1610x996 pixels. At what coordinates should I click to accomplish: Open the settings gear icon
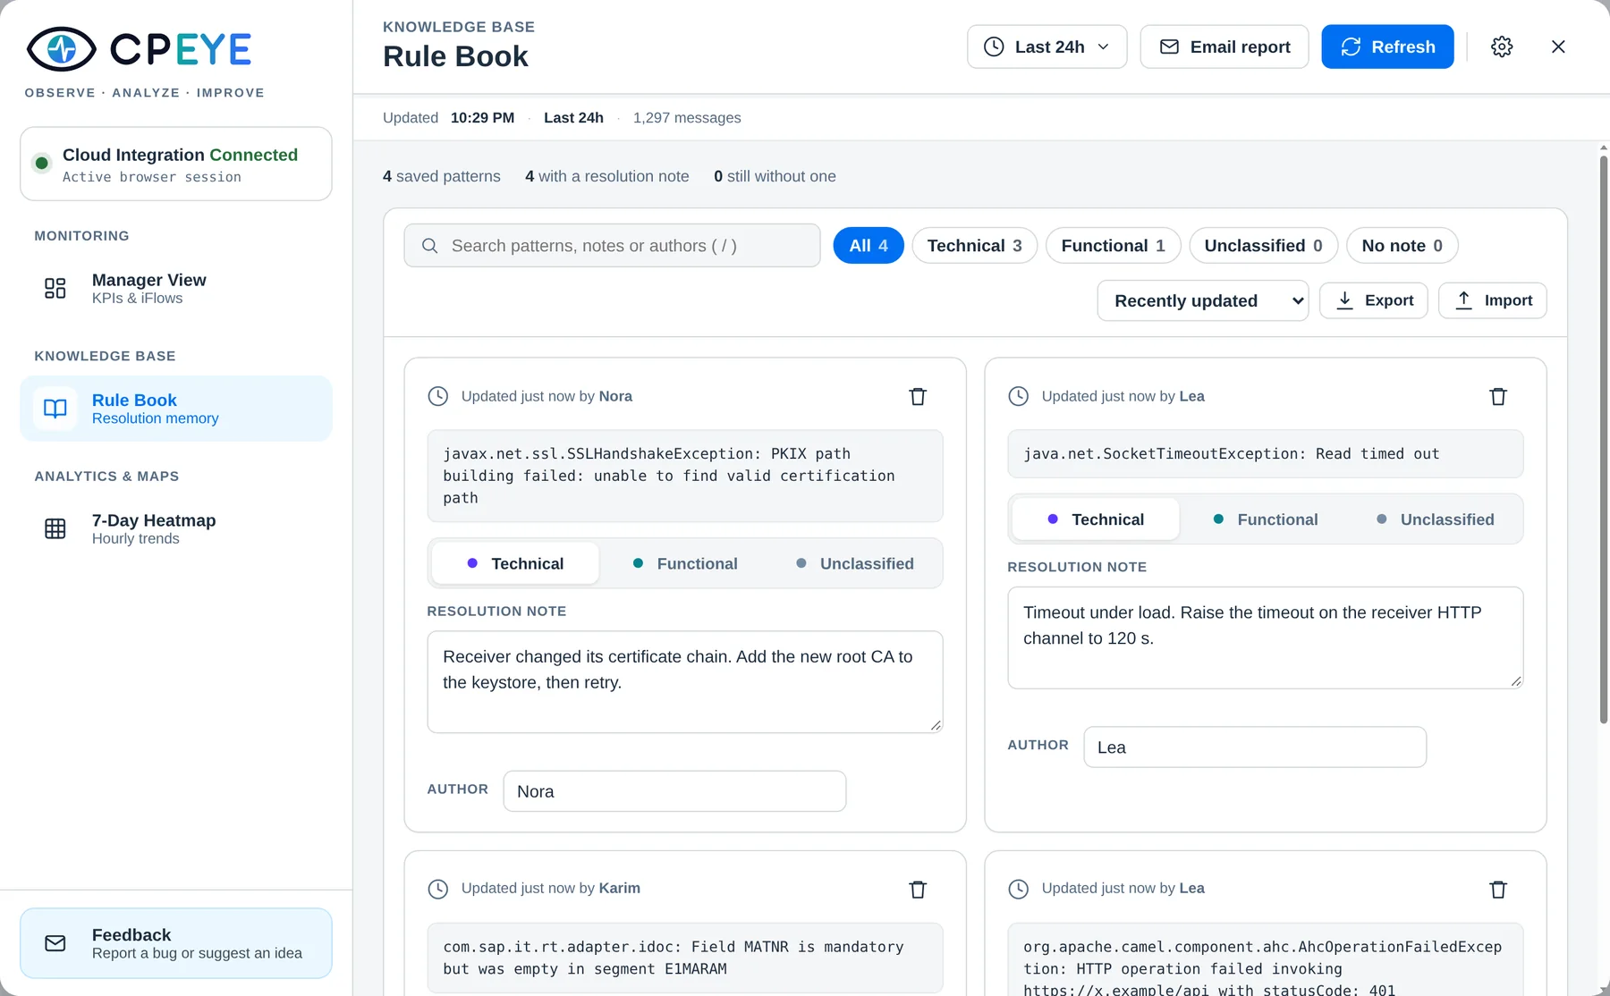click(1502, 46)
